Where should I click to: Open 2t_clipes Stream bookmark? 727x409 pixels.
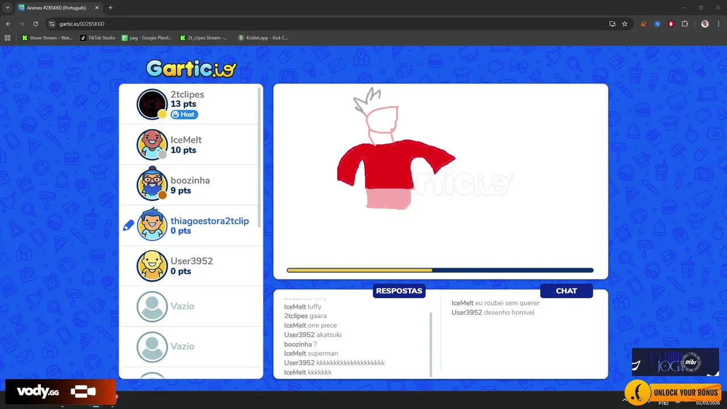(x=203, y=37)
